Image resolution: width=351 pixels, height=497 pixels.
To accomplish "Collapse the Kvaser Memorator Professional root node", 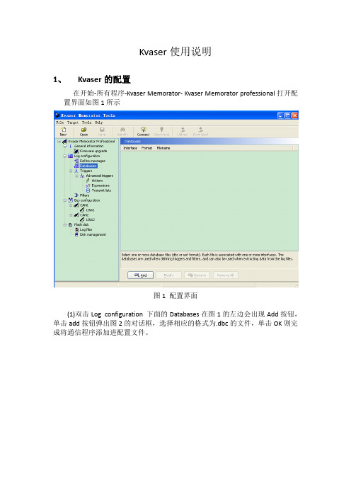I will click(x=59, y=142).
